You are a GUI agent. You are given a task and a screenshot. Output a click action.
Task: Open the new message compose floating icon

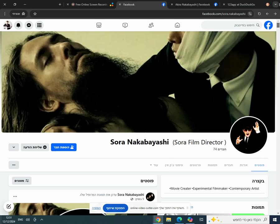click(x=9, y=207)
